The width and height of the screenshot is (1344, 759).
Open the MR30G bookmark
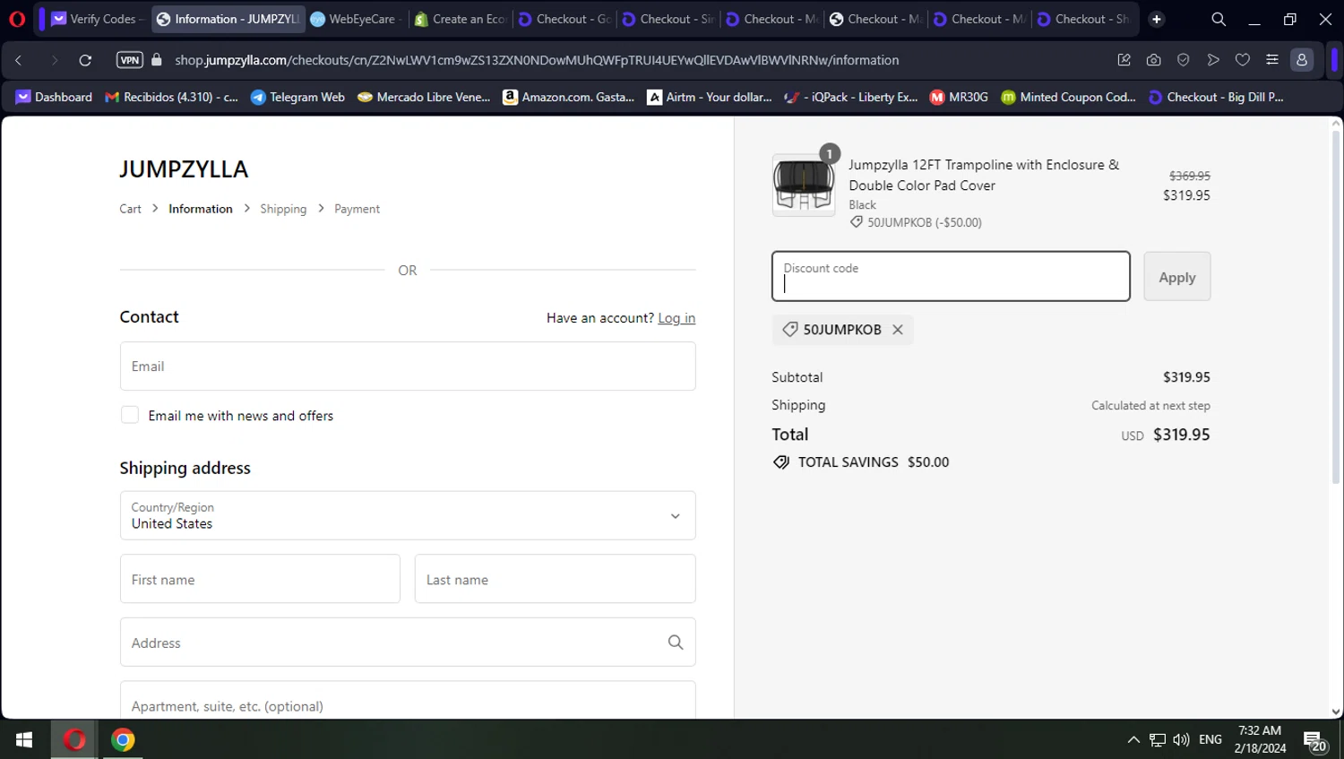click(959, 97)
